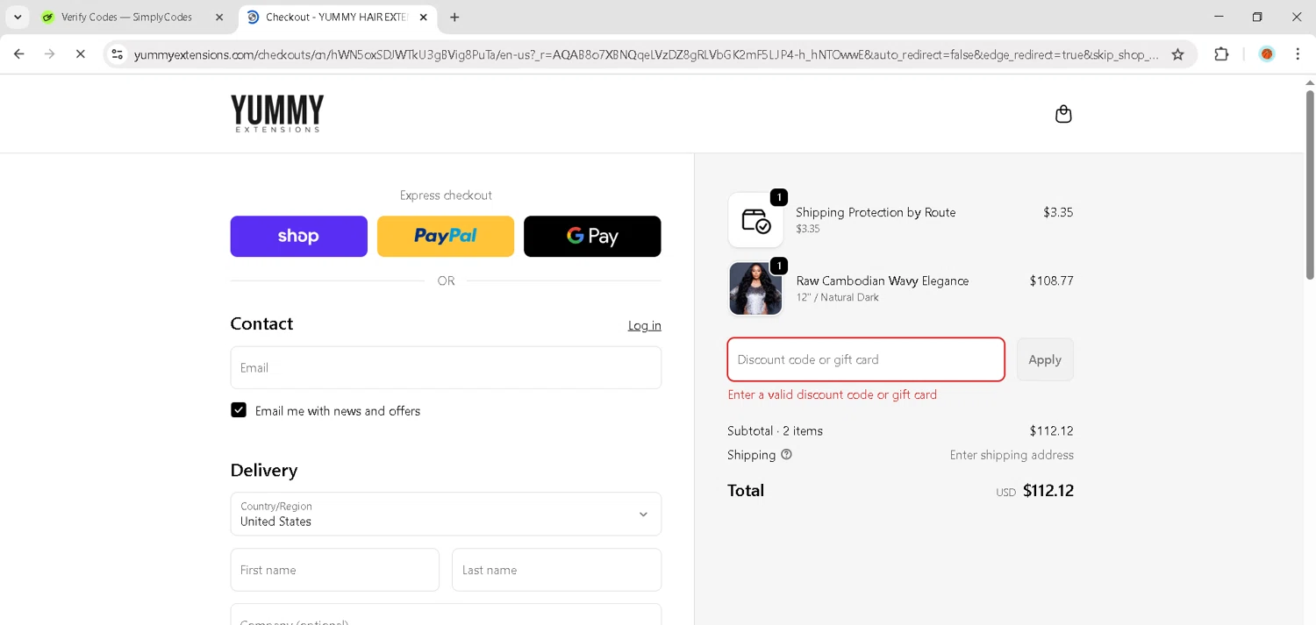Click the Shipping Protection by Route thumbnail
The height and width of the screenshot is (625, 1316).
point(755,220)
